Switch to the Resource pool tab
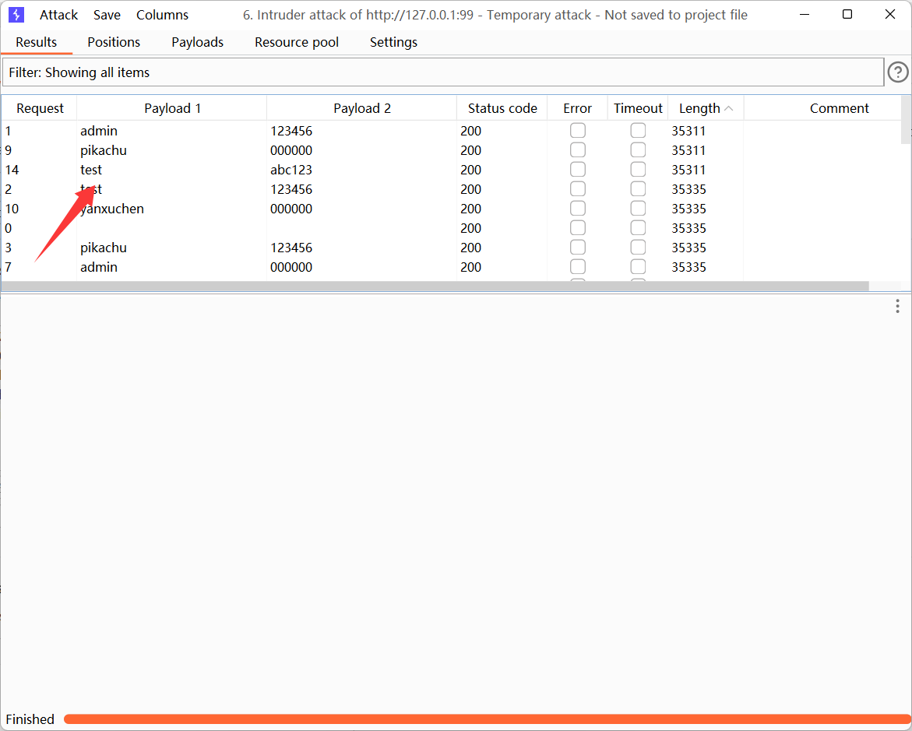912x731 pixels. (297, 42)
